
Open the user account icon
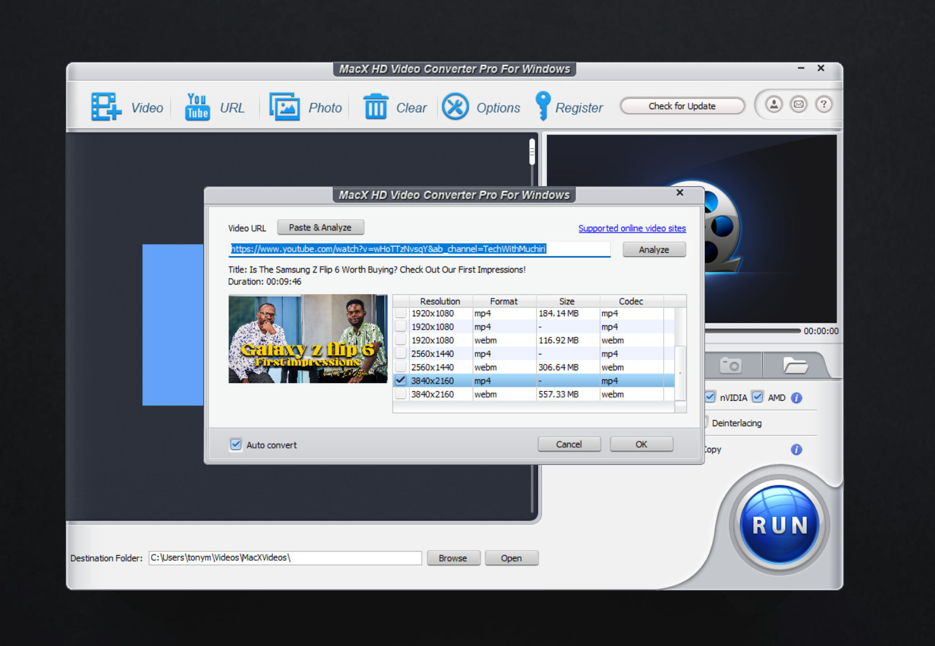click(x=774, y=104)
